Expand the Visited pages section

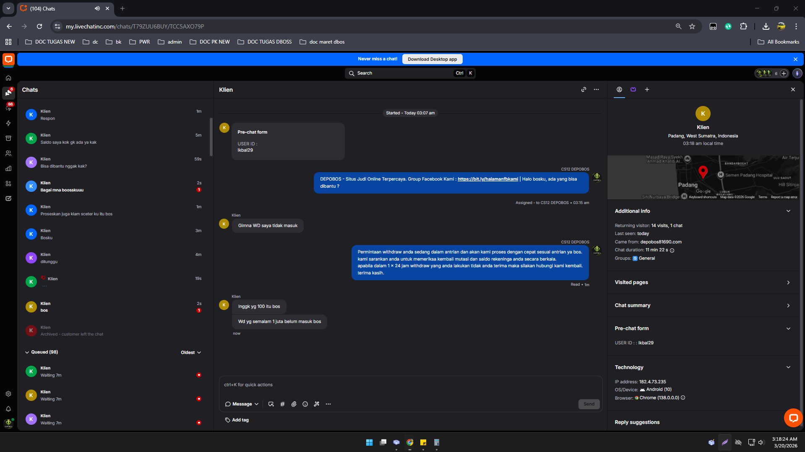pos(788,283)
